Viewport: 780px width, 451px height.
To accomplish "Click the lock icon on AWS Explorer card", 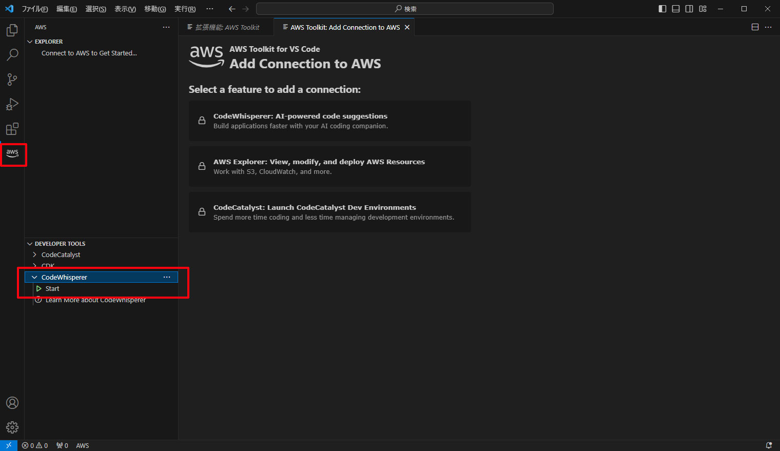I will (202, 166).
